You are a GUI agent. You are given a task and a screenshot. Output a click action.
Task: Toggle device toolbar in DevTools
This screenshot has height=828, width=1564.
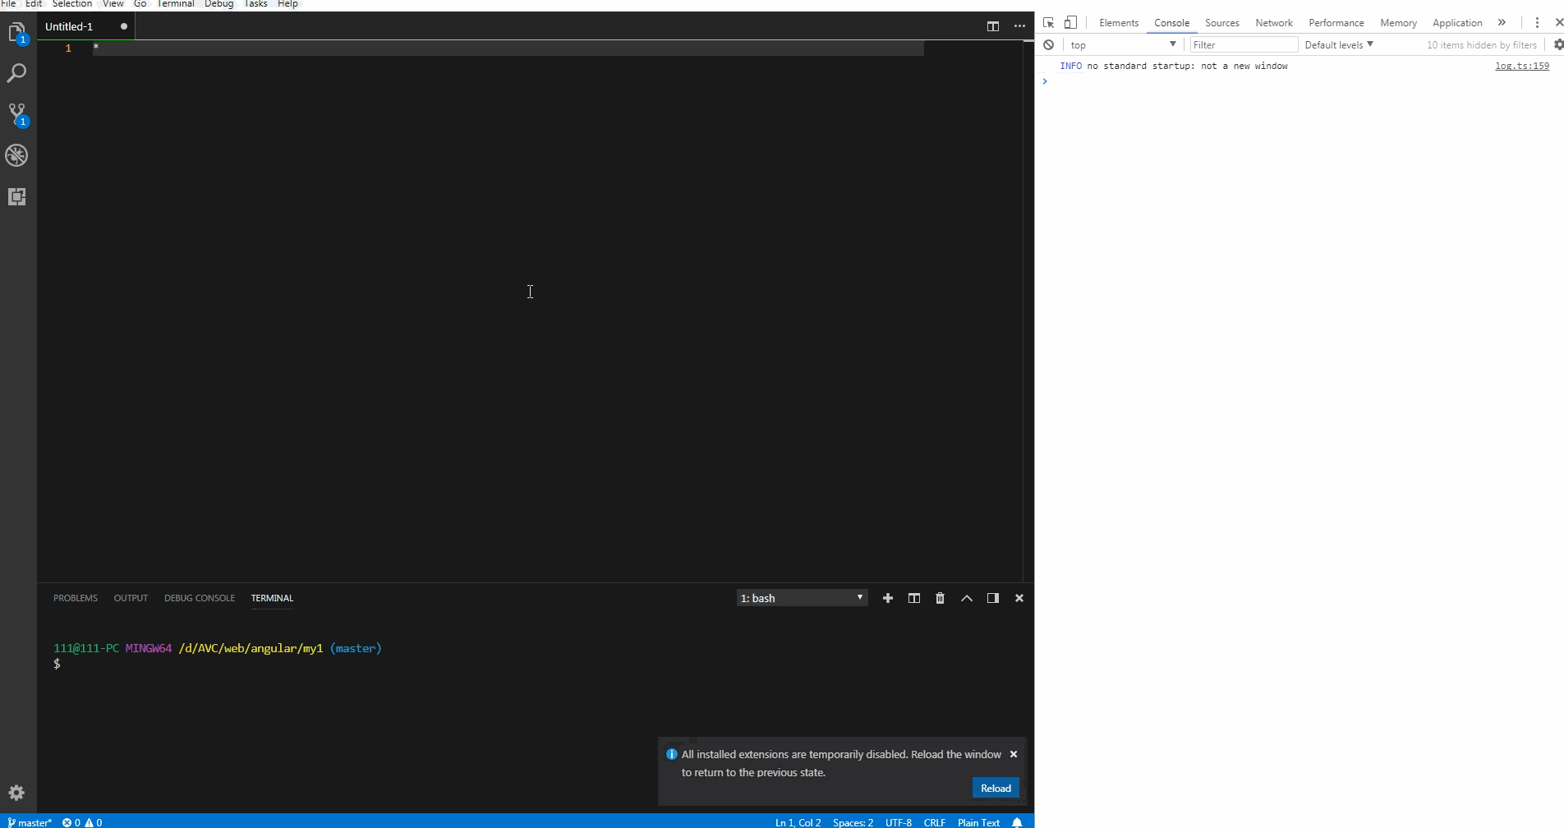(x=1070, y=22)
